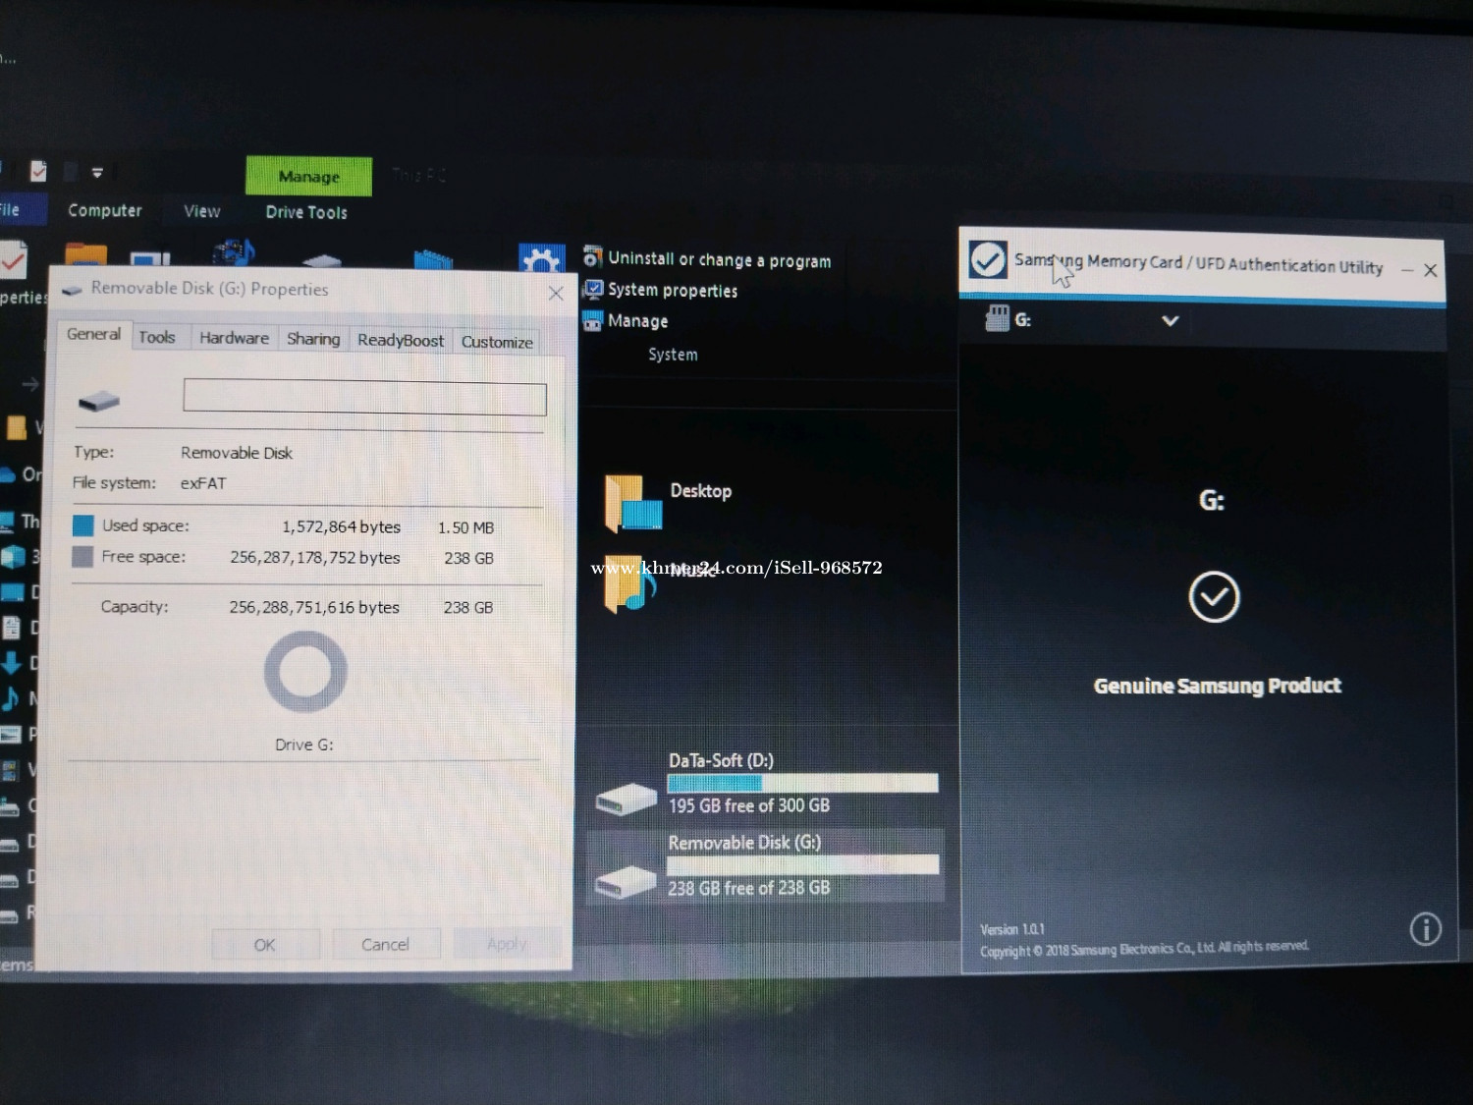Open the Settings gear icon in the ribbon
1473x1105 pixels.
[x=541, y=258]
